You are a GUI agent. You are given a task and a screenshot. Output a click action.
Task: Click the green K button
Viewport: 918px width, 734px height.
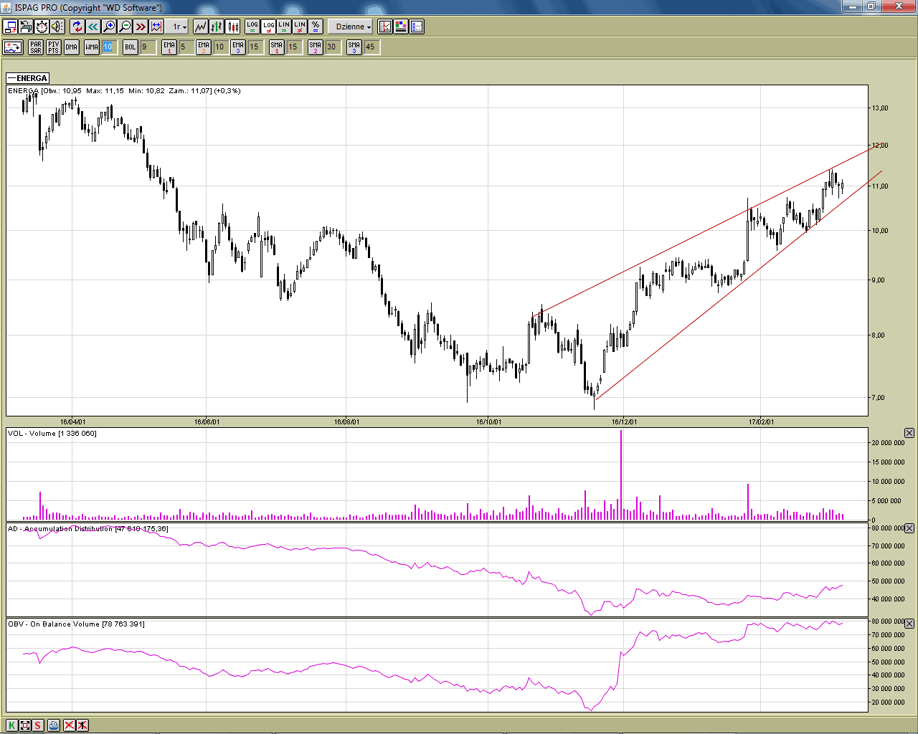tap(12, 725)
